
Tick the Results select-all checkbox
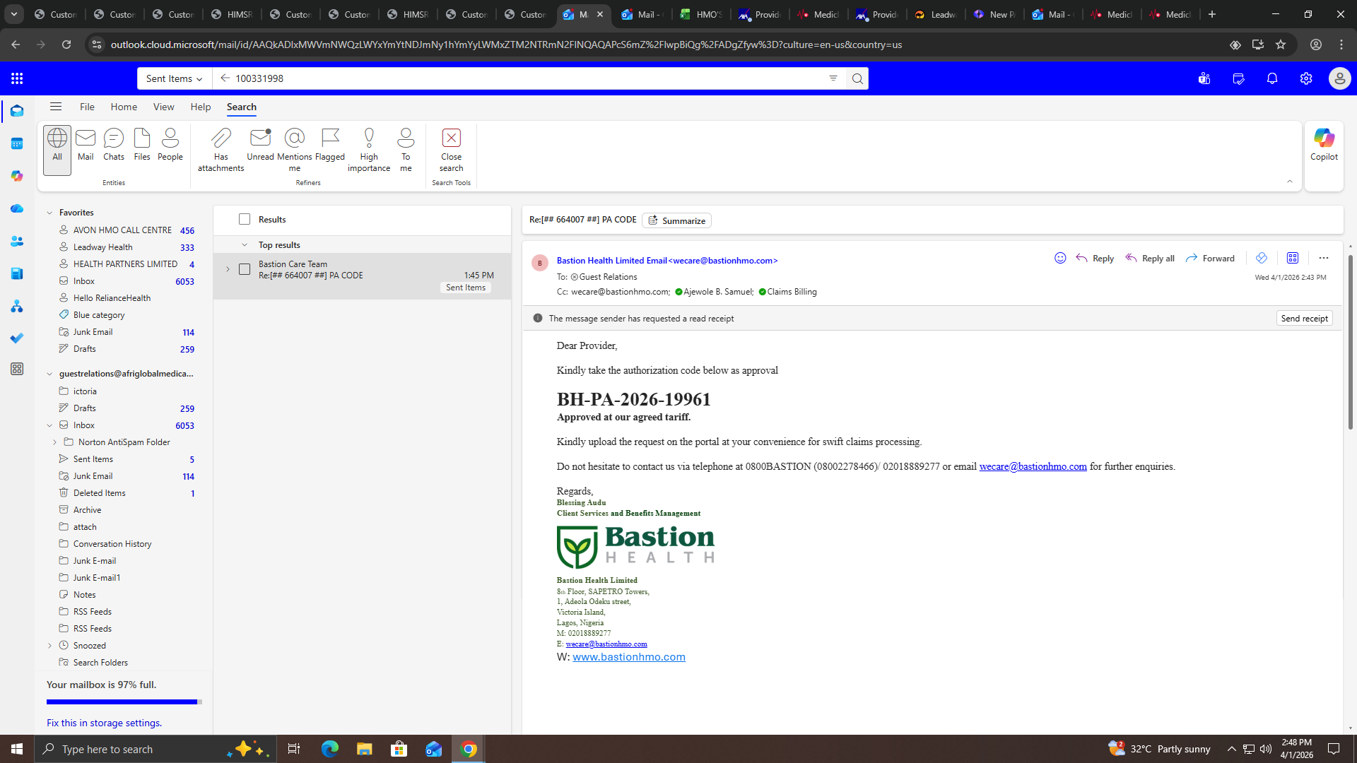click(245, 220)
